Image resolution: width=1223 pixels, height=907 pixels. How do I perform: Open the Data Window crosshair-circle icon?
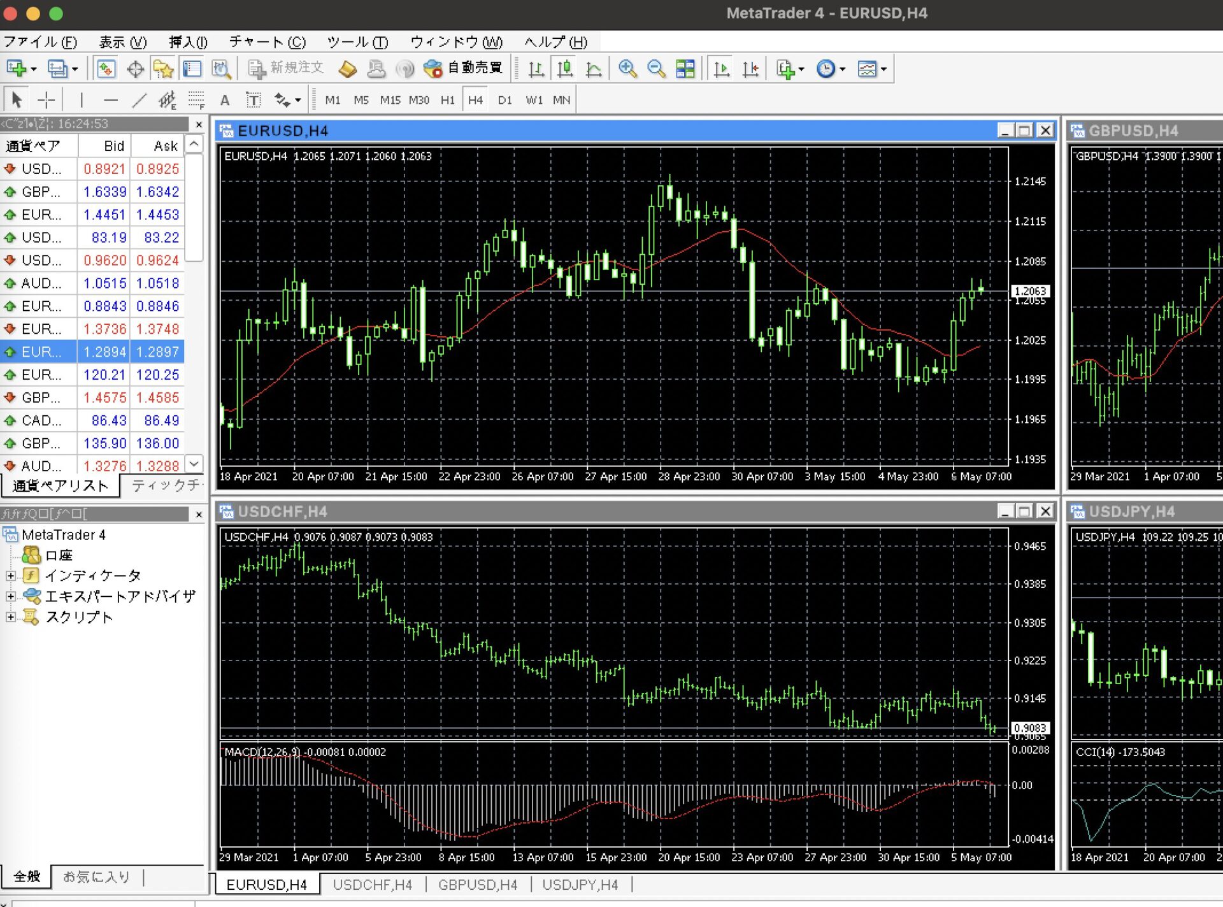coord(135,69)
